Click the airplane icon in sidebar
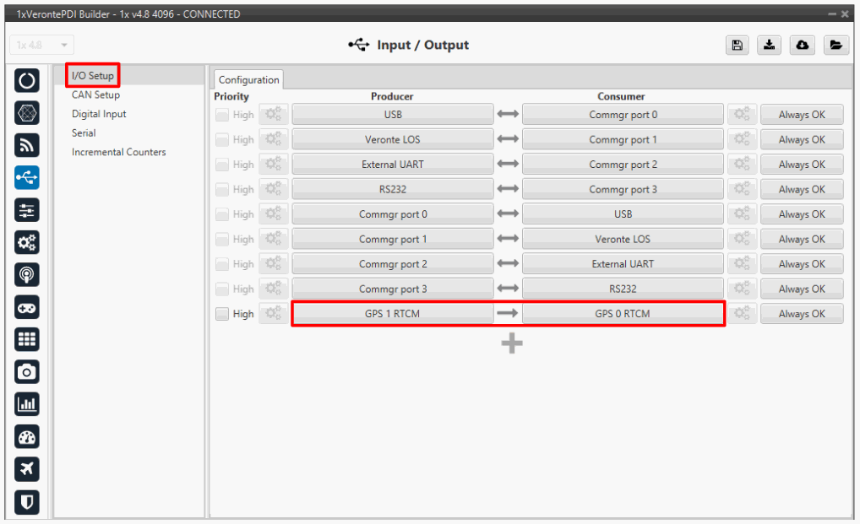Viewport: 860px width, 524px height. coord(27,469)
